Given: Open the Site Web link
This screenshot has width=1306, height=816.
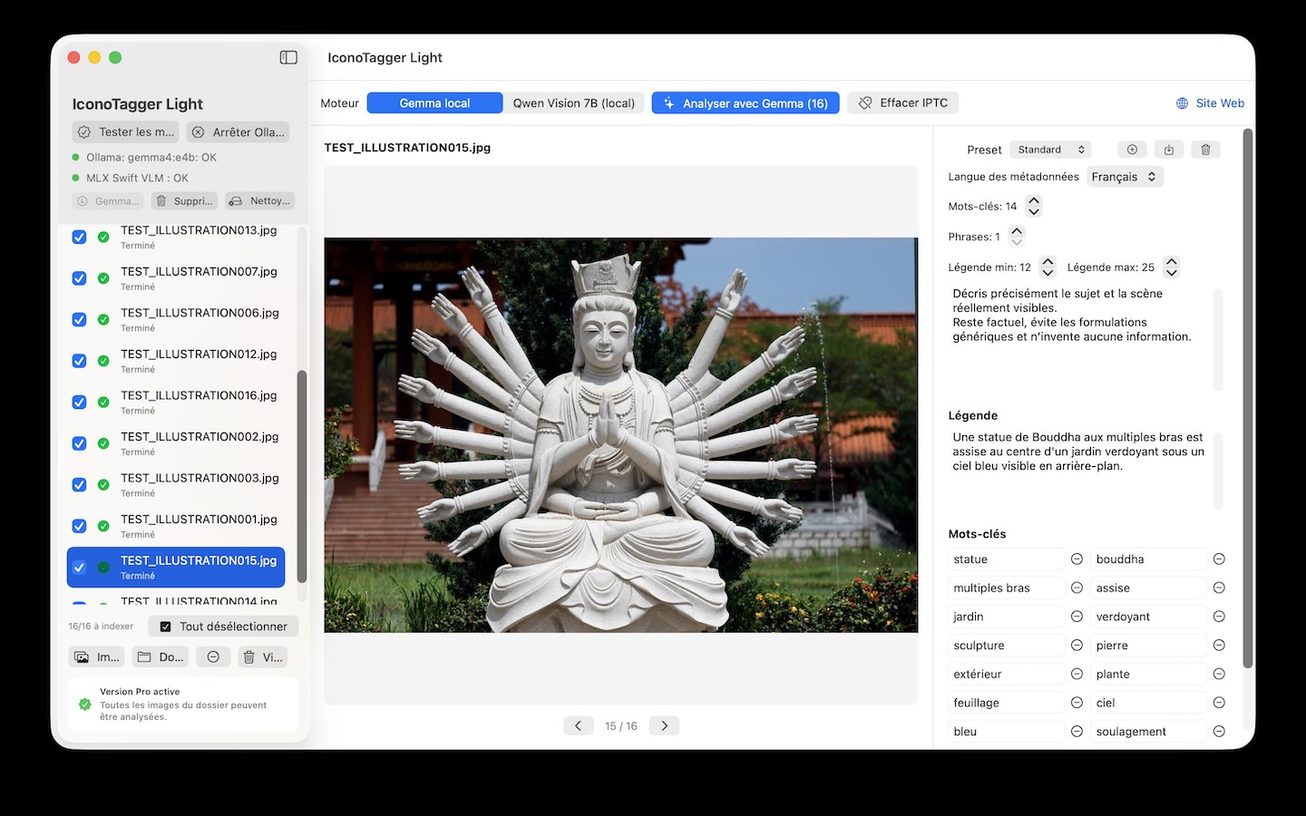Looking at the screenshot, I should (1210, 103).
